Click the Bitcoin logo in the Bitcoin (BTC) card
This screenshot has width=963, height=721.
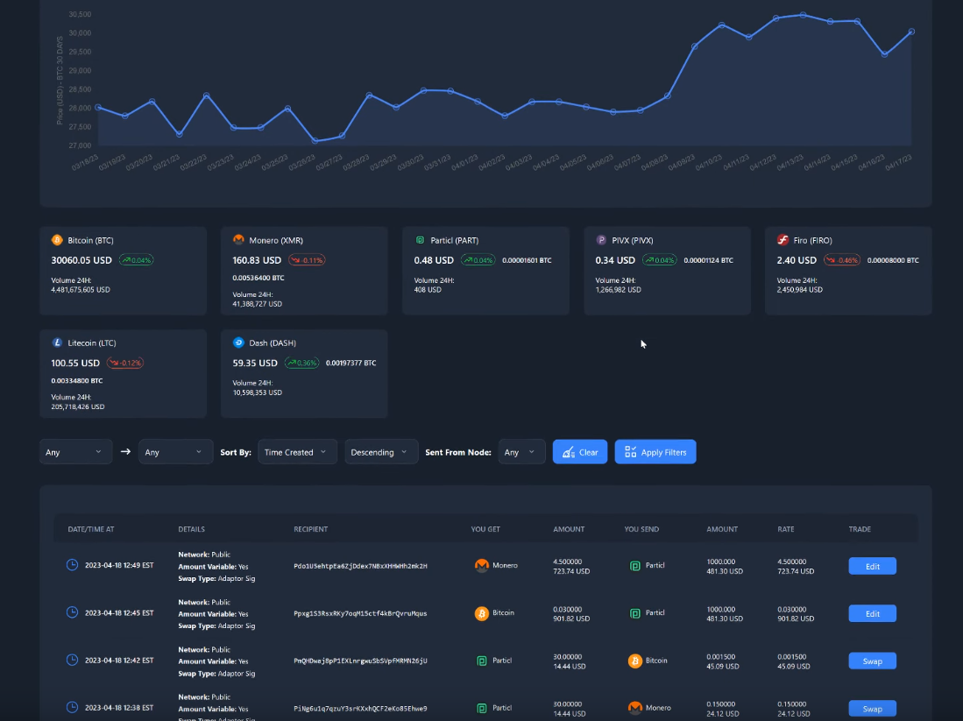pyautogui.click(x=57, y=240)
